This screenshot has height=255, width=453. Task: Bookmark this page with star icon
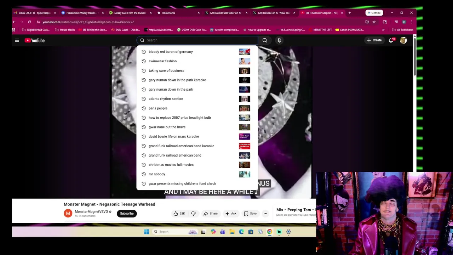point(374,22)
